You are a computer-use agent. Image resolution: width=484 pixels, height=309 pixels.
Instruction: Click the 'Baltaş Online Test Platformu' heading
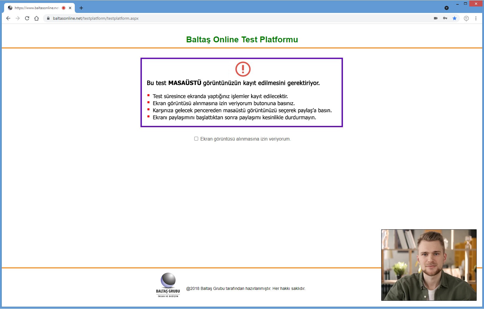(x=242, y=39)
